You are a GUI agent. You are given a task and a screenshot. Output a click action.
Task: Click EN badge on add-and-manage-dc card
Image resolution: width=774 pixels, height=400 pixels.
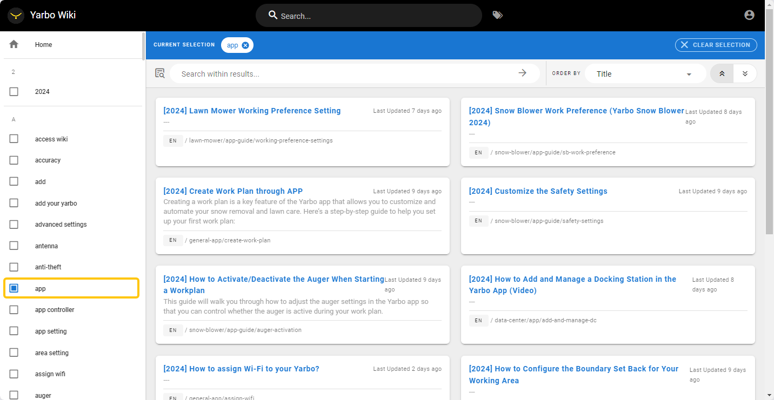tap(478, 320)
